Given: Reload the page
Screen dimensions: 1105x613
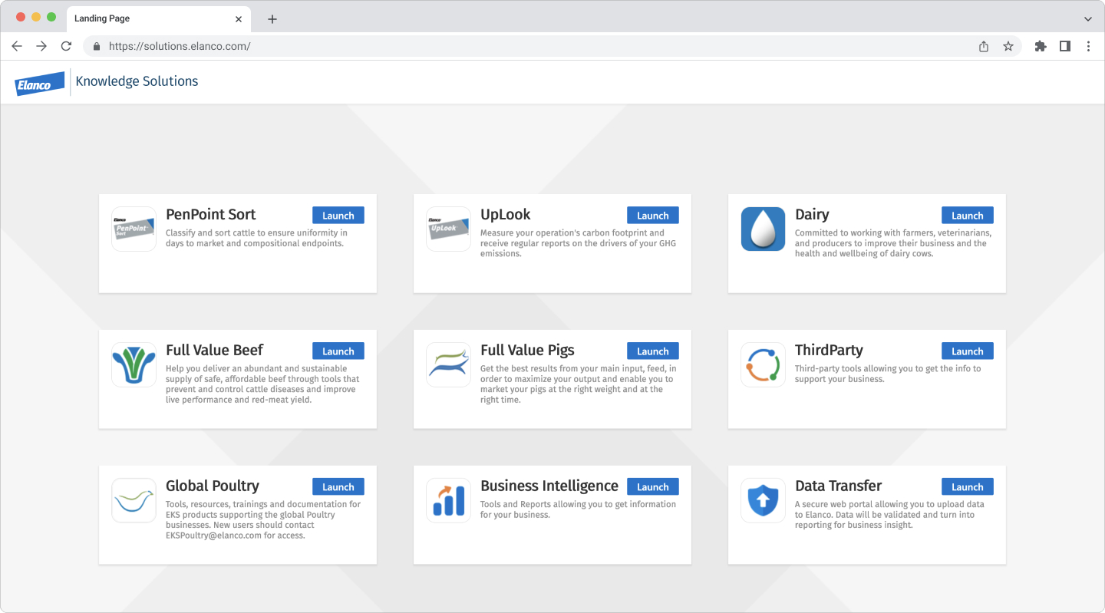Looking at the screenshot, I should (66, 46).
